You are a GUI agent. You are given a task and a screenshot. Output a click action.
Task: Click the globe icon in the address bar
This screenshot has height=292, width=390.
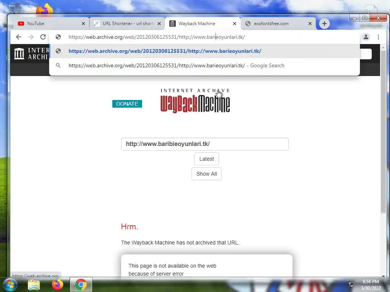[x=58, y=37]
